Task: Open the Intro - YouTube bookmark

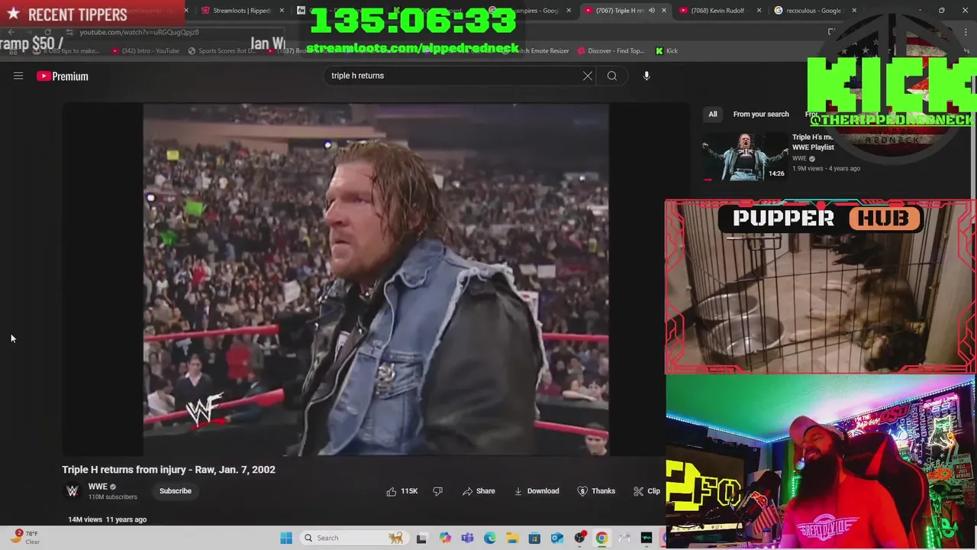Action: point(145,51)
